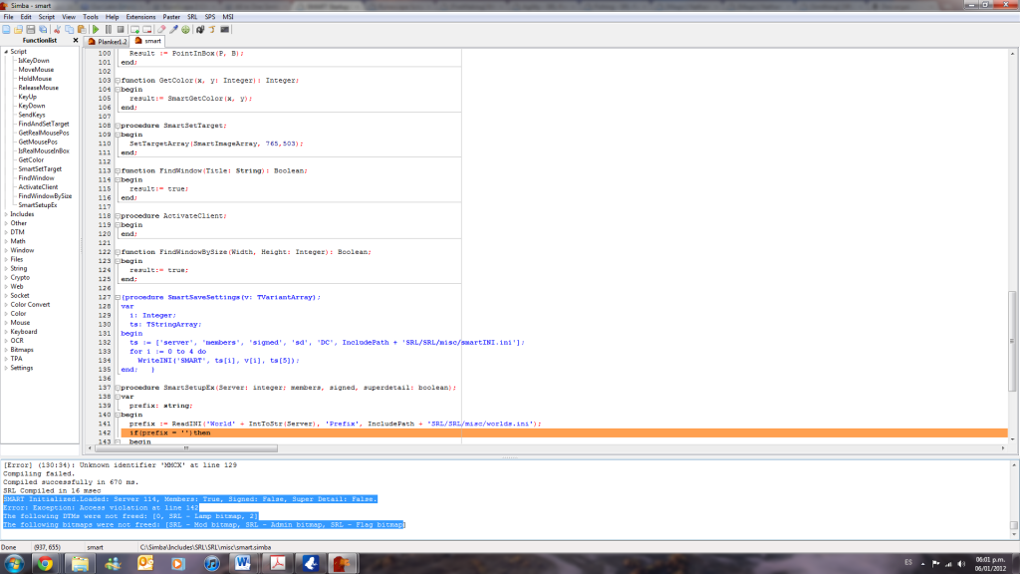This screenshot has width=1020, height=574.
Task: Expand the Includes node in Functionlist
Action: pos(6,214)
